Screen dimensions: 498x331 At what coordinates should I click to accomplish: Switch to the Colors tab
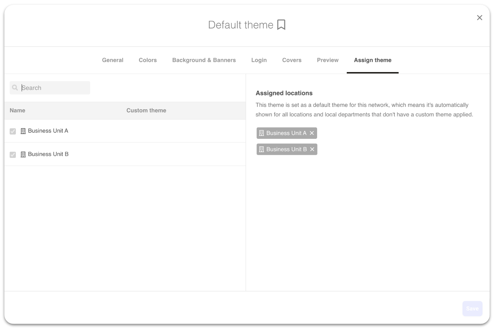click(148, 60)
